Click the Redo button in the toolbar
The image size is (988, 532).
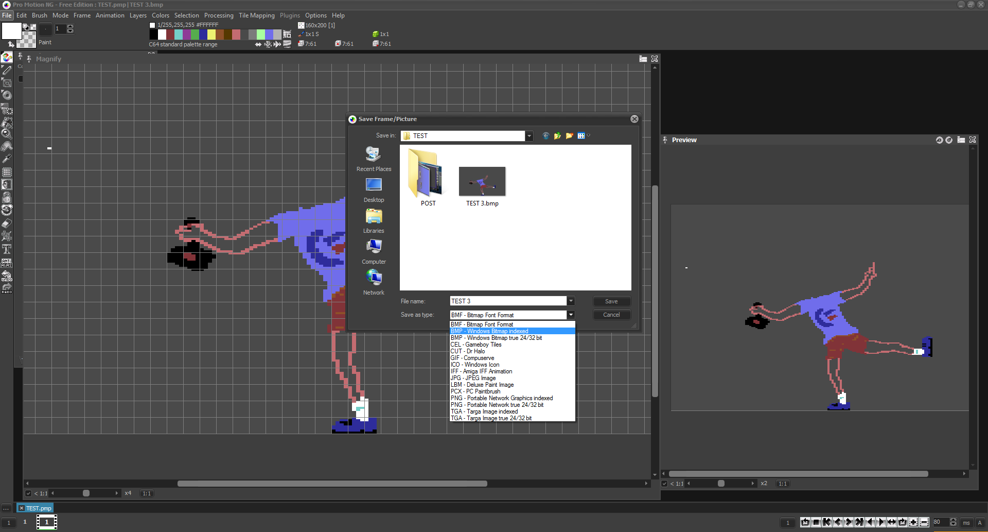click(7, 288)
